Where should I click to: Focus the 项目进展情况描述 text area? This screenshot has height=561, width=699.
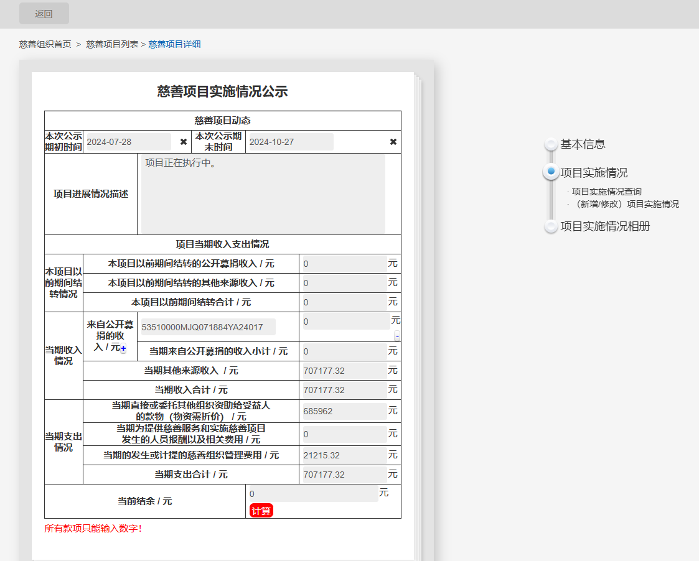(263, 194)
